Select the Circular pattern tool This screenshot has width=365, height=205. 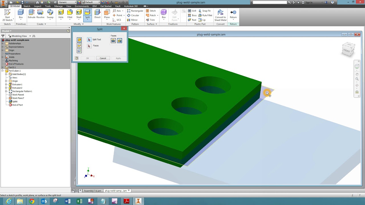133,15
